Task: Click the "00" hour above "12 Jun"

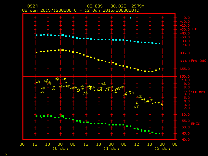Action: (162, 144)
